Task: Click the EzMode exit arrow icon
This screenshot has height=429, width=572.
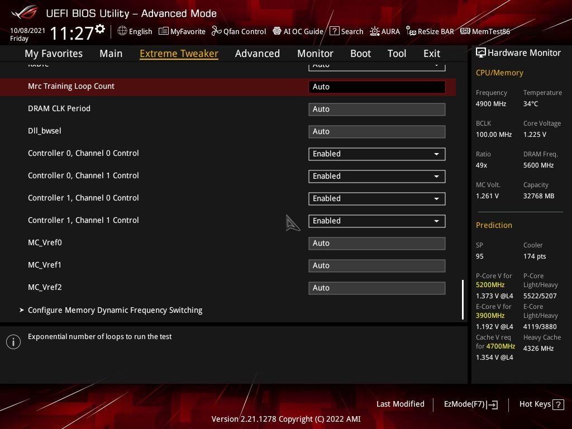Action: tap(492, 404)
